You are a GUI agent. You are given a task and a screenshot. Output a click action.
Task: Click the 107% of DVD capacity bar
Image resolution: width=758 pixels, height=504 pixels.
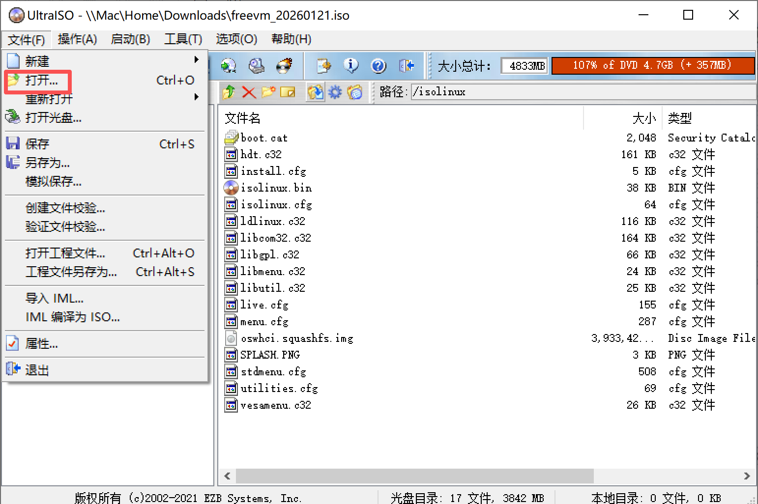click(x=652, y=65)
